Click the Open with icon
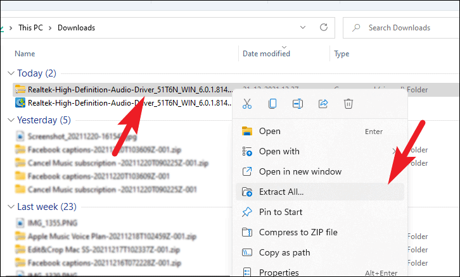 [247, 151]
